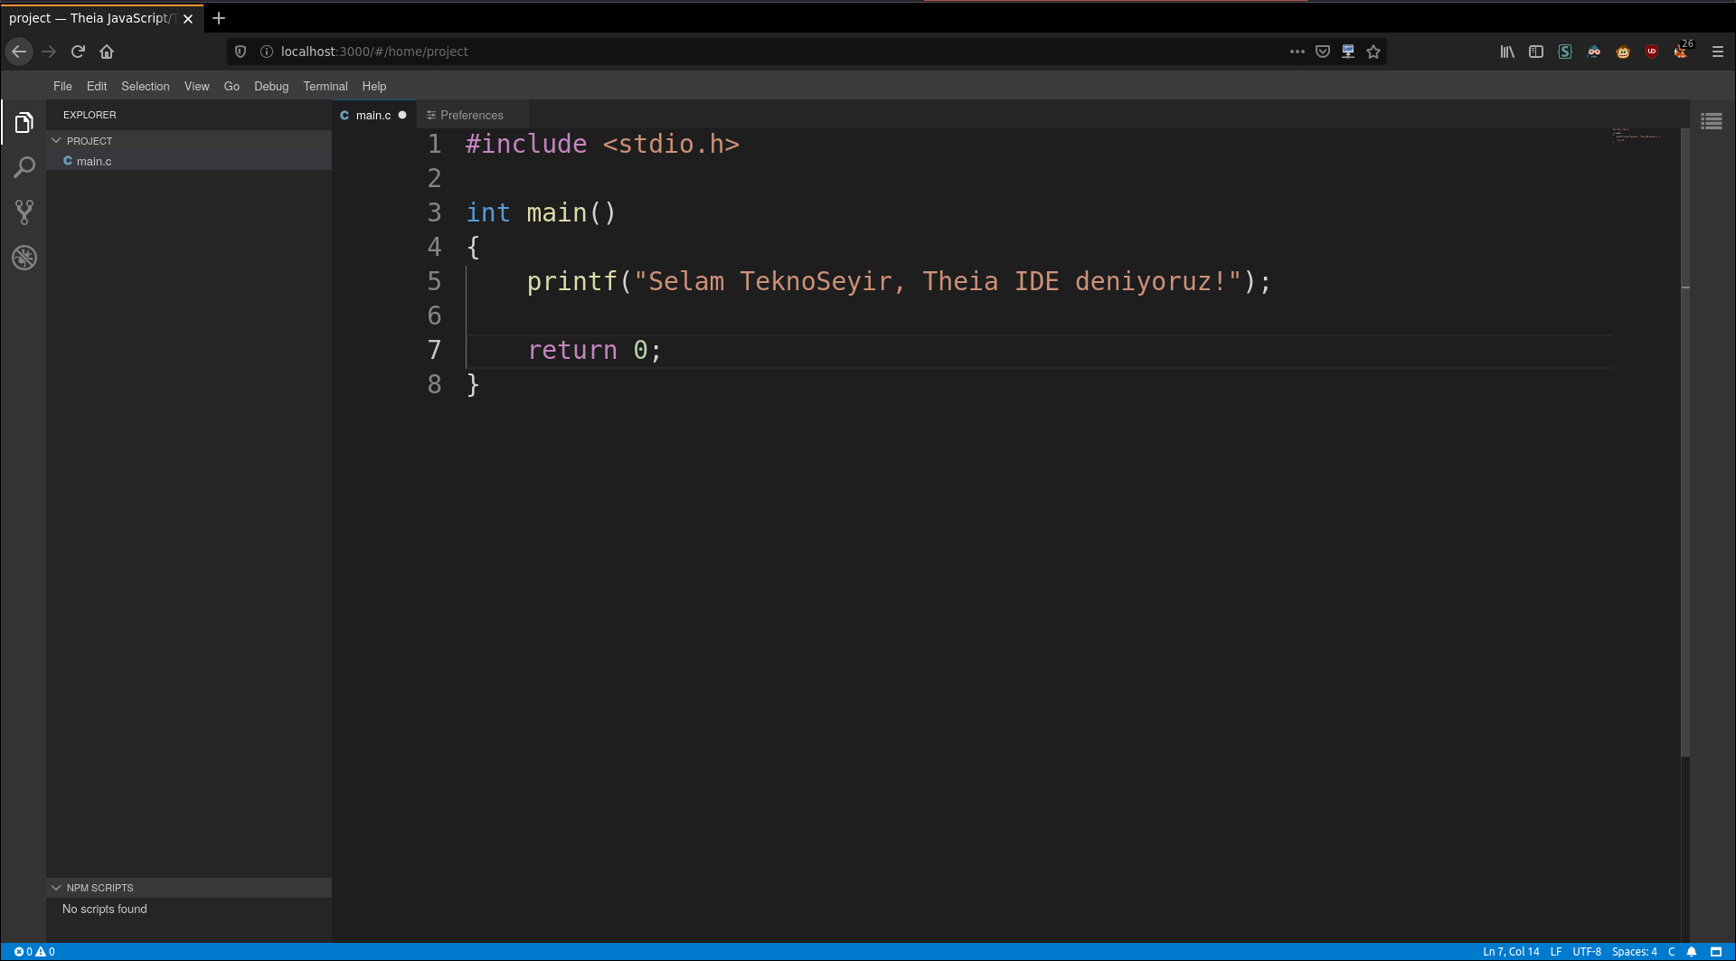Screen dimensions: 1736x961
Task: Show site information icon in address bar
Action: [x=267, y=52]
